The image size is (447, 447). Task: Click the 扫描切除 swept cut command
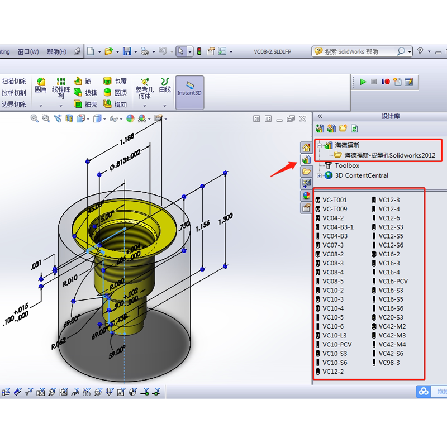point(13,82)
